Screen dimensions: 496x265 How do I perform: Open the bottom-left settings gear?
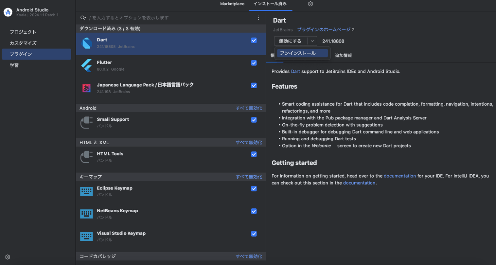click(8, 257)
